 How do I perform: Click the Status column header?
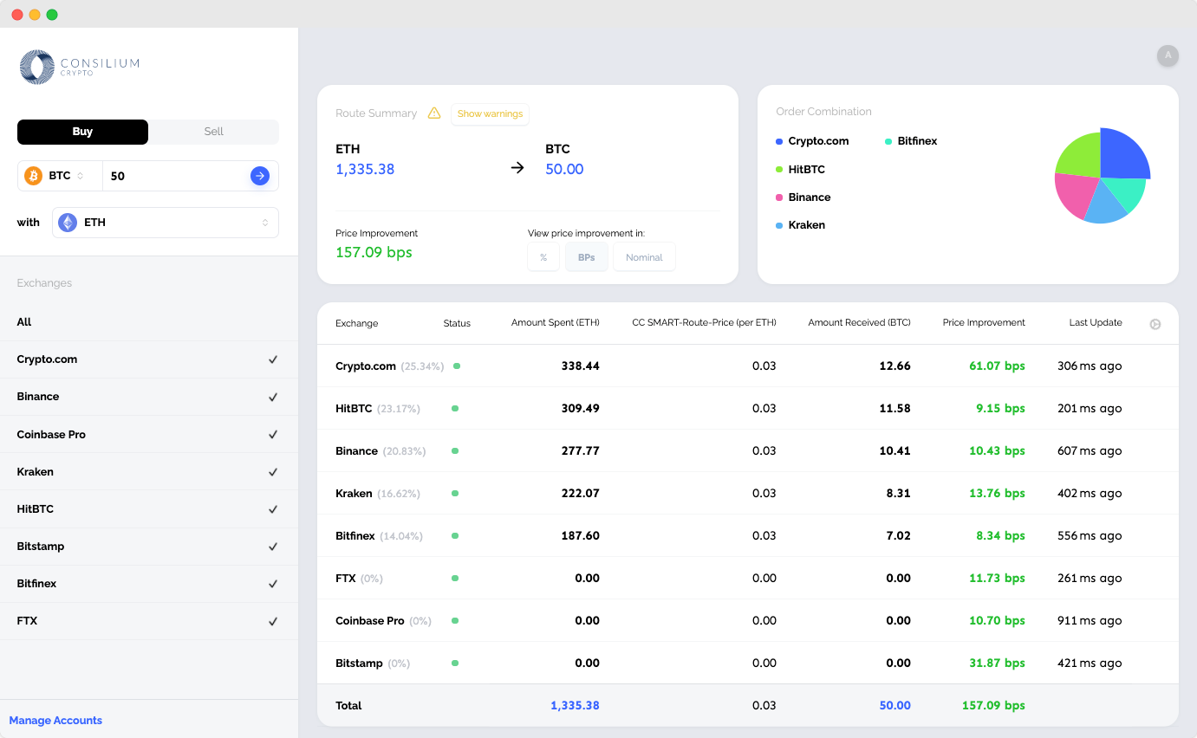click(457, 323)
